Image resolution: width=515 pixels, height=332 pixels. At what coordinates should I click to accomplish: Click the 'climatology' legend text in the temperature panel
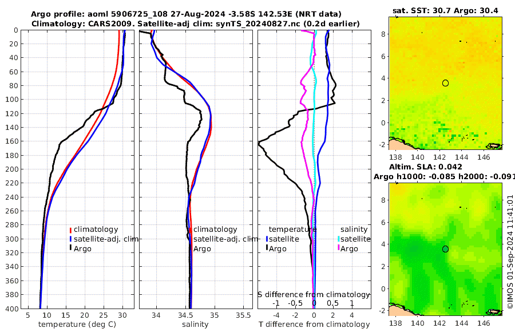(x=96, y=230)
